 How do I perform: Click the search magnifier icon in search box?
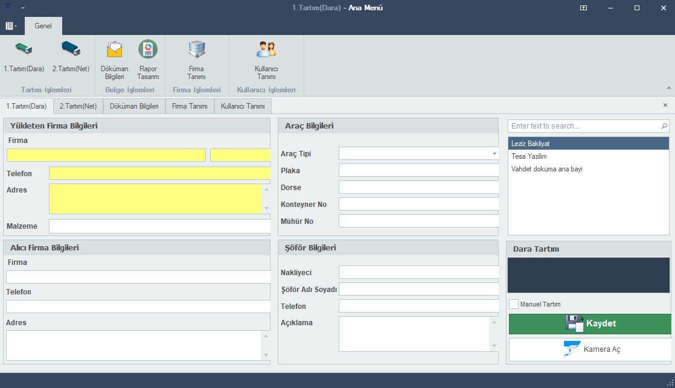click(x=664, y=126)
